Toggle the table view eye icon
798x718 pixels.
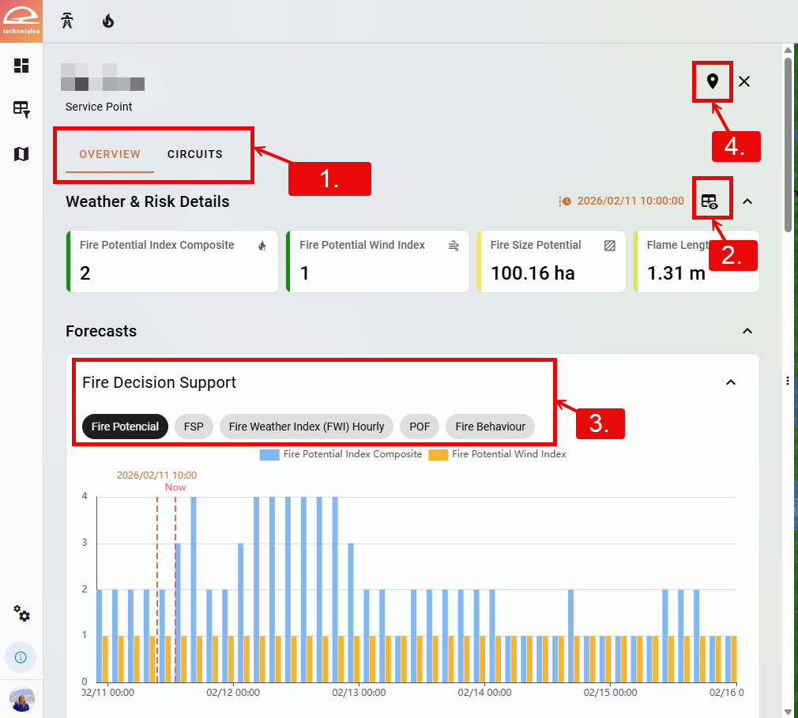point(710,201)
